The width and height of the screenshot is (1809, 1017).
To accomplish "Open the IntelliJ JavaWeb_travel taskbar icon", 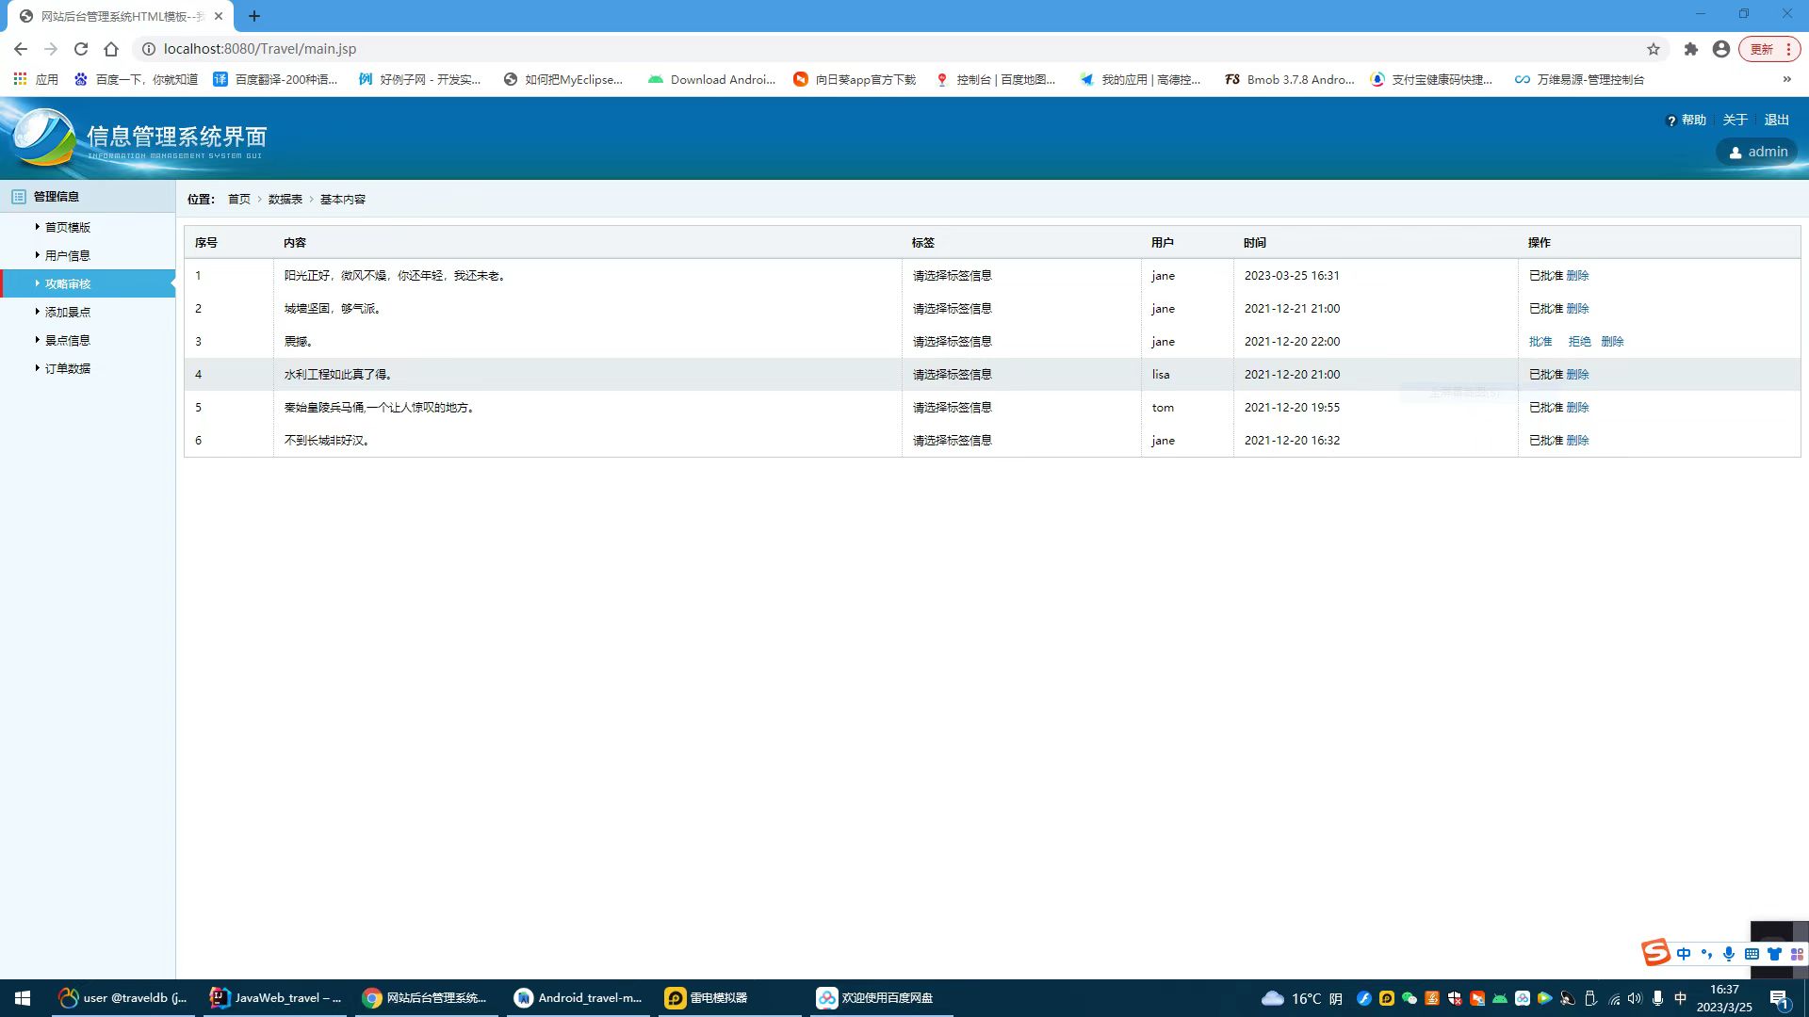I will [276, 998].
